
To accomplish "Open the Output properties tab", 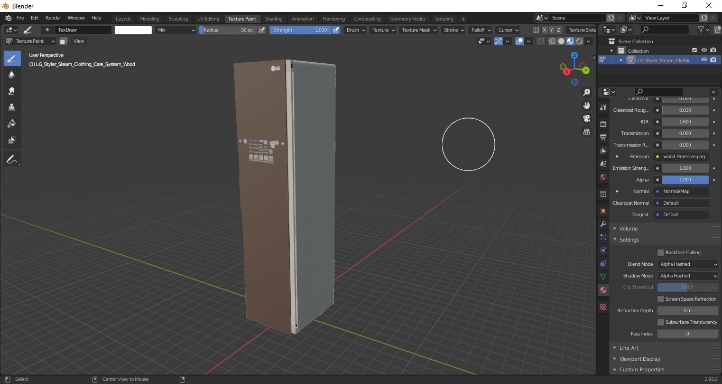I will point(603,137).
